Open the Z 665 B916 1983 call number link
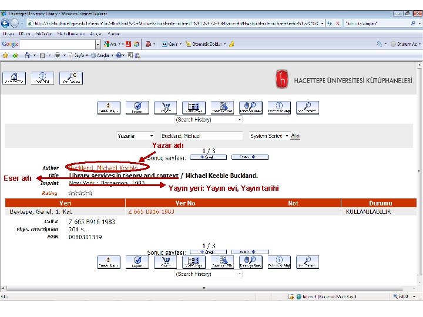Viewport: 423px width, 317px height. point(151,211)
